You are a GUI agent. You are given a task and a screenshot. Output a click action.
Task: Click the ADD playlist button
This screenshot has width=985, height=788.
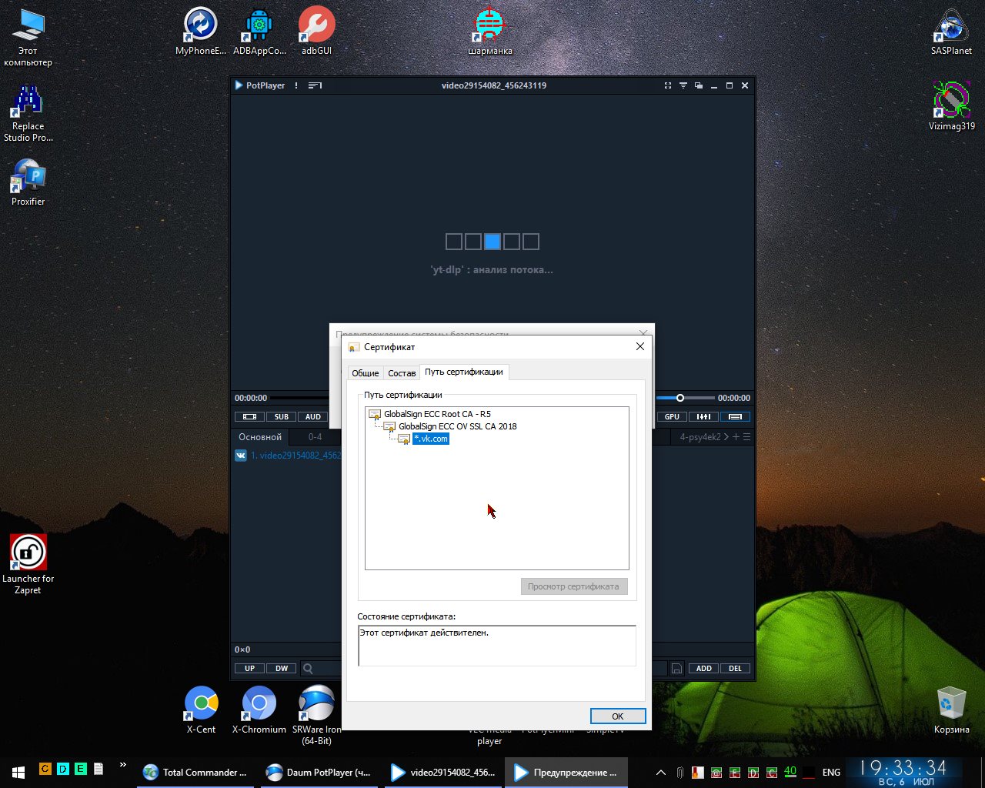[x=703, y=669]
